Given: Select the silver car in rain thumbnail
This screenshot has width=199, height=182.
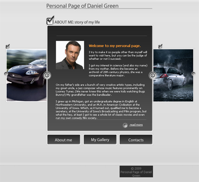Looking at the screenshot, I should click(173, 75).
